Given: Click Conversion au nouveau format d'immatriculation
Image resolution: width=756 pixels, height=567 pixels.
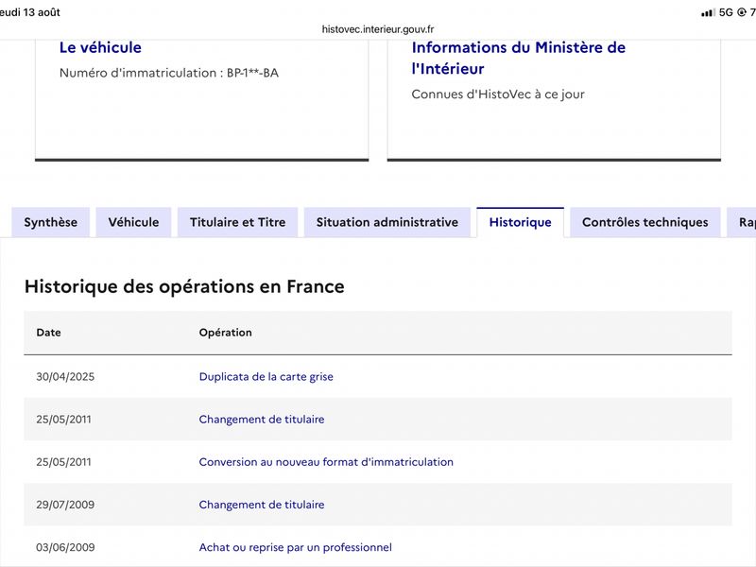Looking at the screenshot, I should 326,462.
